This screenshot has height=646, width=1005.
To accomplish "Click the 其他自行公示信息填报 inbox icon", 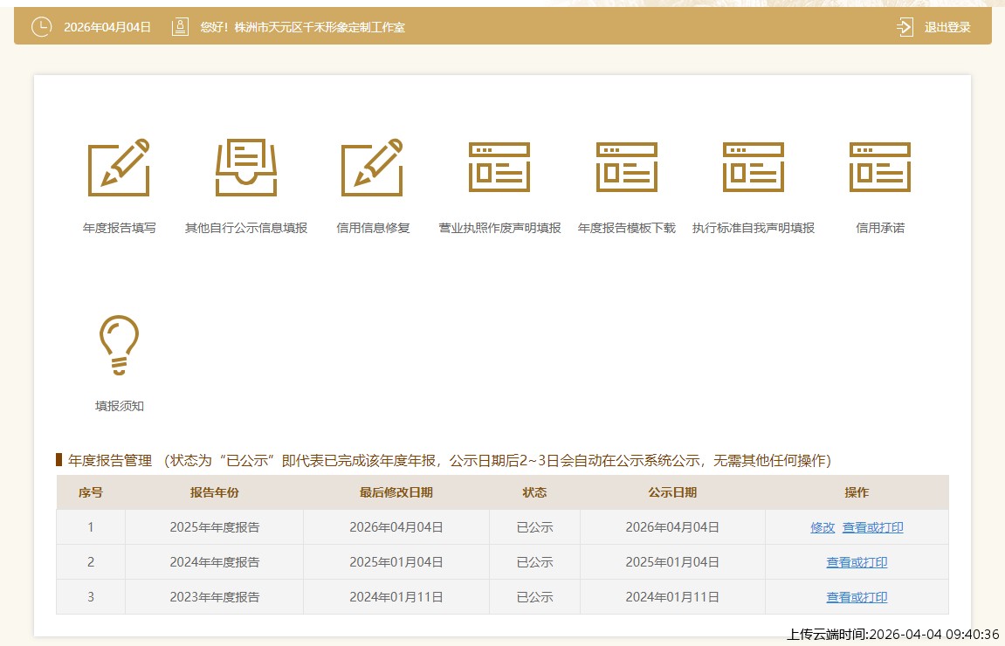I will [245, 167].
